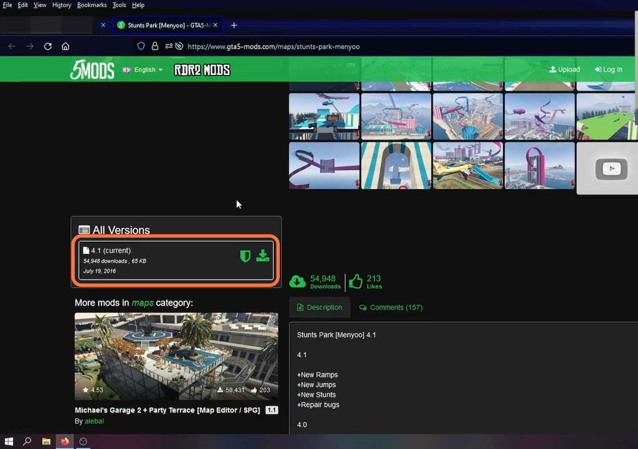638x449 pixels.
Task: Open author alebal profile link
Action: click(94, 422)
